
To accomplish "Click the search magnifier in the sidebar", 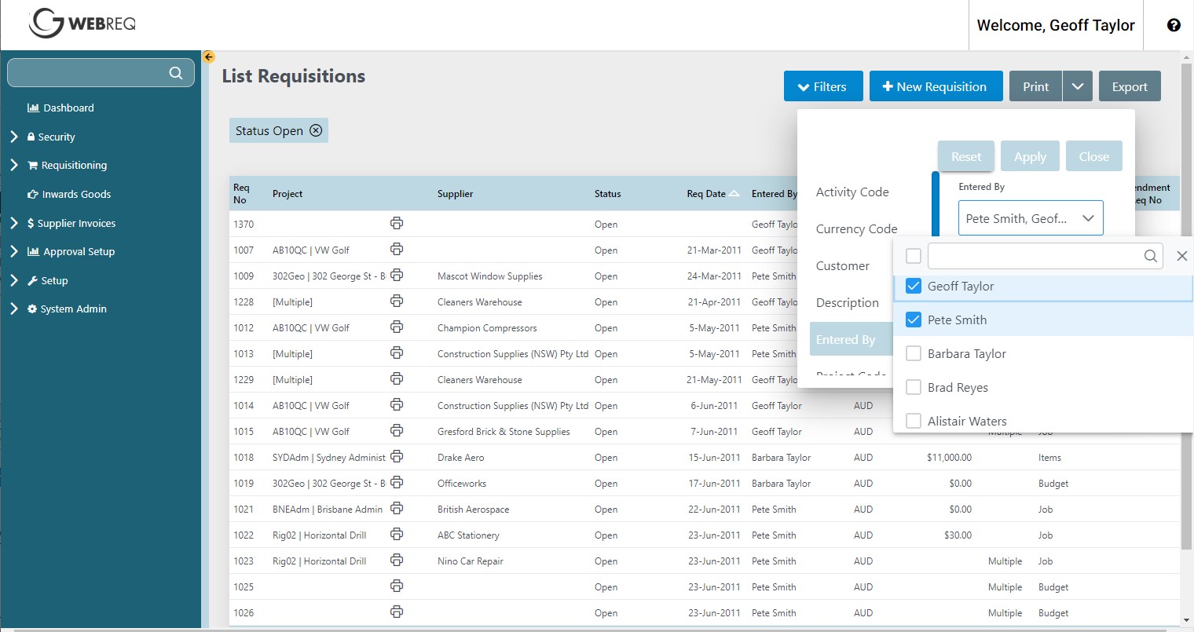I will point(176,72).
